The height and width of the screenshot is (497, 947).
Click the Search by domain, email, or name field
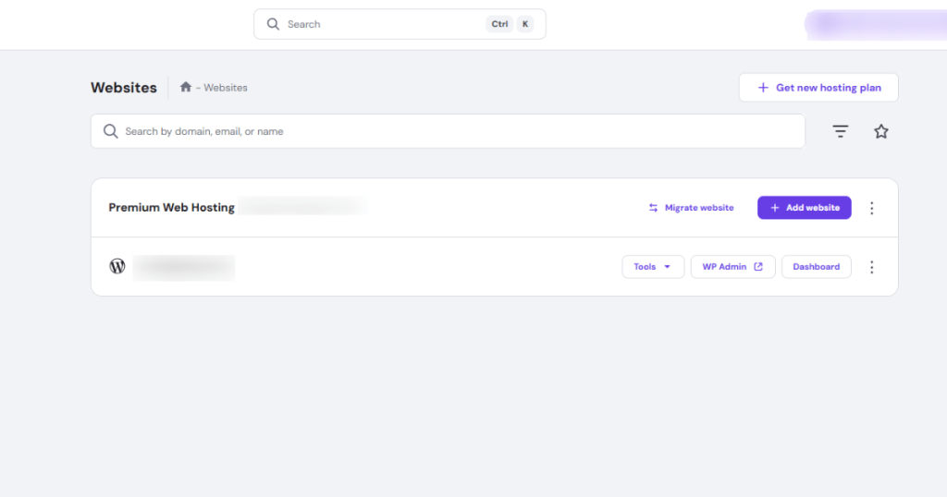453,132
